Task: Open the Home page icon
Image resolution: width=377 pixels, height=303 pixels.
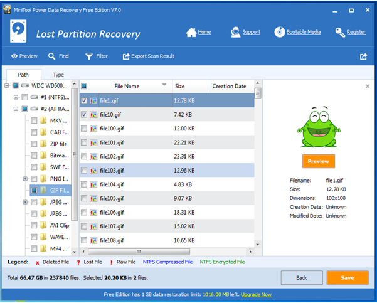Action: [x=191, y=32]
